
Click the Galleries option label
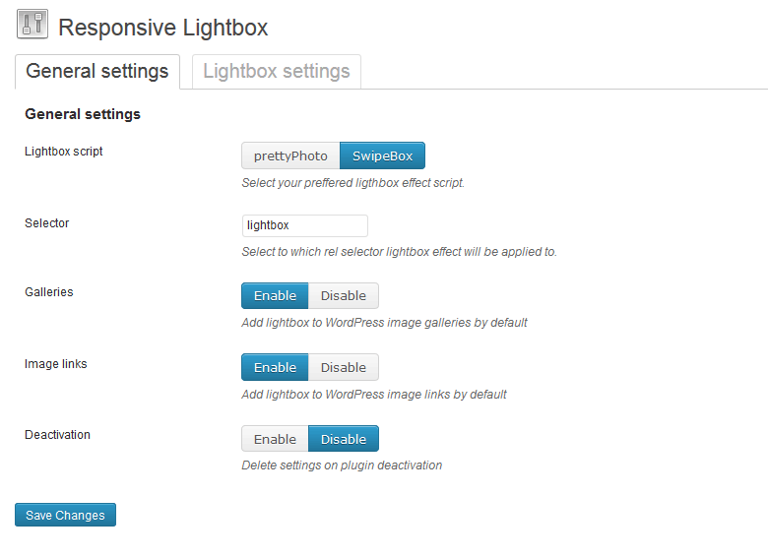(x=49, y=292)
